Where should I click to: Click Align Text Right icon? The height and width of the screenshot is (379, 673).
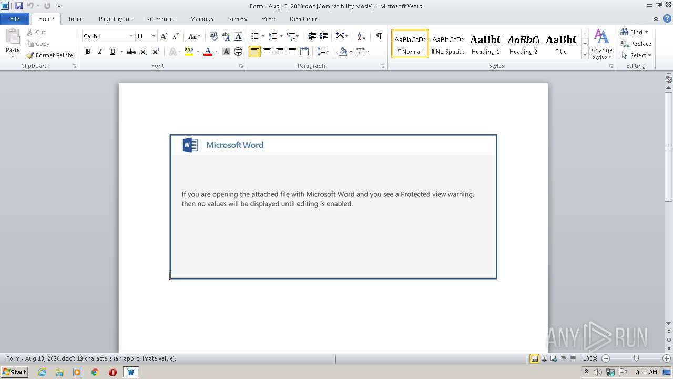tap(279, 52)
